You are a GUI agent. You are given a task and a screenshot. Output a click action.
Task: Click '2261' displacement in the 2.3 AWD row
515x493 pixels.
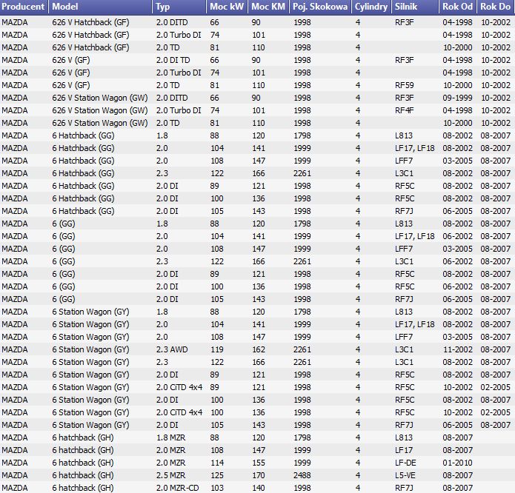302,349
